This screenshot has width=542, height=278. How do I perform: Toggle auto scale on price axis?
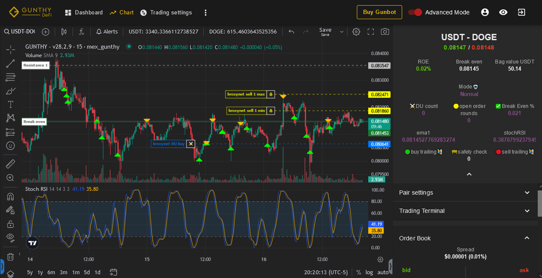click(383, 272)
